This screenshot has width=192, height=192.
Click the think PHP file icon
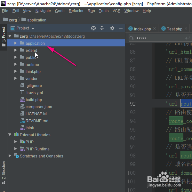22,128
